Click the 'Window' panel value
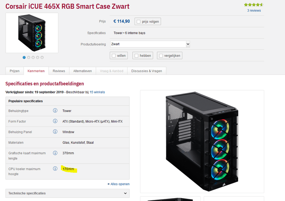This screenshot has height=201, width=285. 68,132
